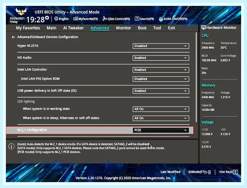Go to Ai Tweaker tab
Image resolution: width=247 pixels, height=188 pixels.
click(x=74, y=28)
